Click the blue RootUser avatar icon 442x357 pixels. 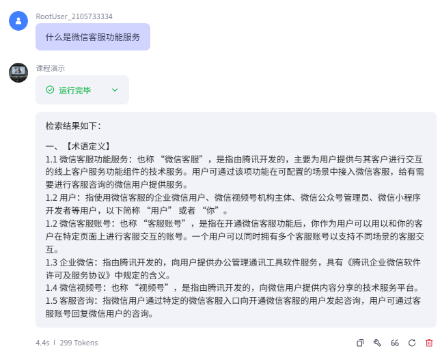18,21
